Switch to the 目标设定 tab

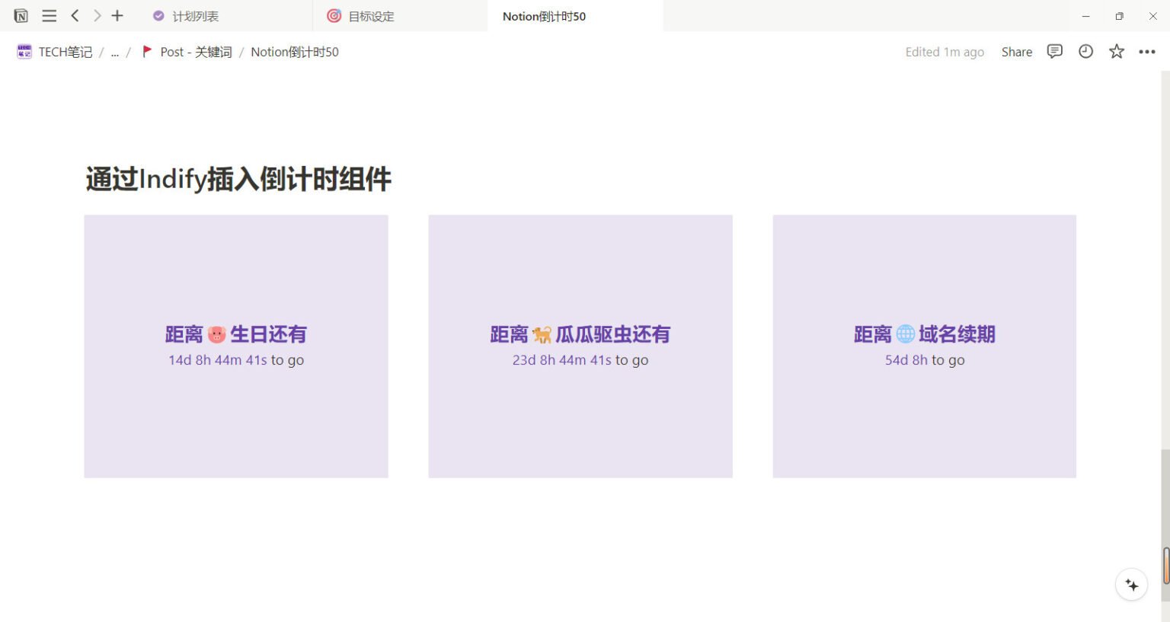pos(371,16)
